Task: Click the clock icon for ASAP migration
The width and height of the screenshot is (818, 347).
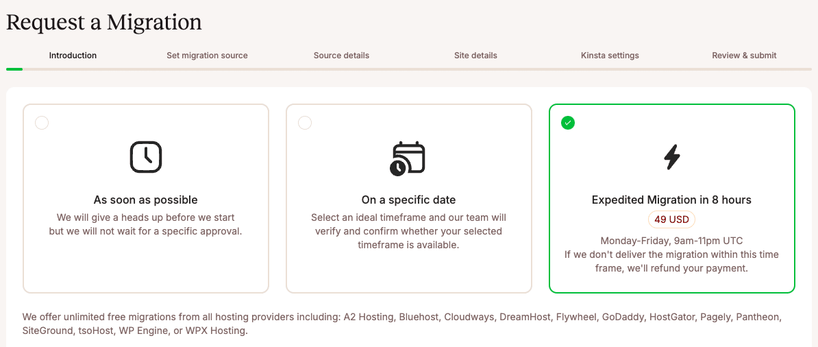Action: [146, 157]
